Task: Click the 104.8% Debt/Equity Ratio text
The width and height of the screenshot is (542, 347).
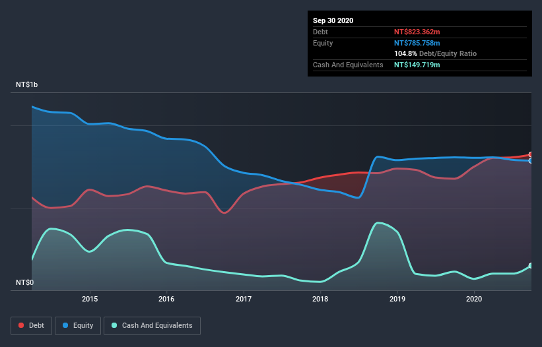Action: [435, 54]
